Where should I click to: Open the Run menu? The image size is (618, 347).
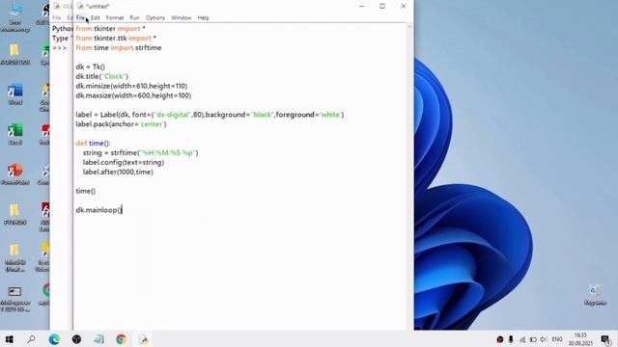[135, 17]
